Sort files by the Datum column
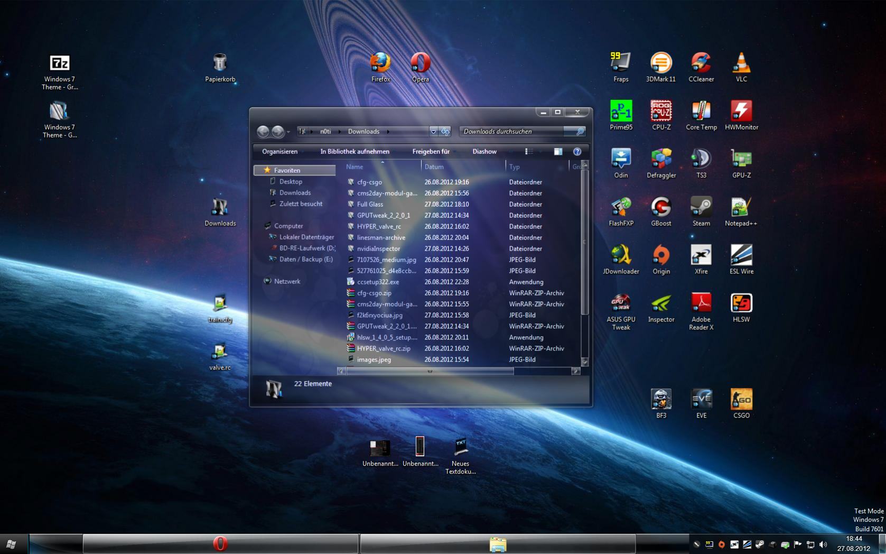886x554 pixels. point(463,167)
